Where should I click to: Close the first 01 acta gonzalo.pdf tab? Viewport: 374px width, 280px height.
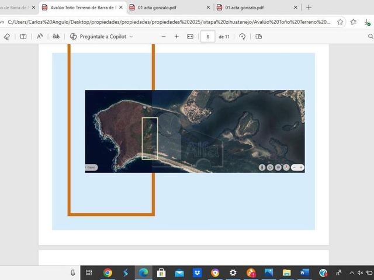[208, 8]
